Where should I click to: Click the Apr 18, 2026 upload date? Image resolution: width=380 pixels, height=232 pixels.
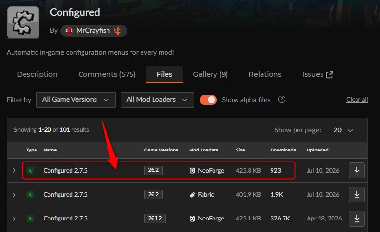click(324, 219)
